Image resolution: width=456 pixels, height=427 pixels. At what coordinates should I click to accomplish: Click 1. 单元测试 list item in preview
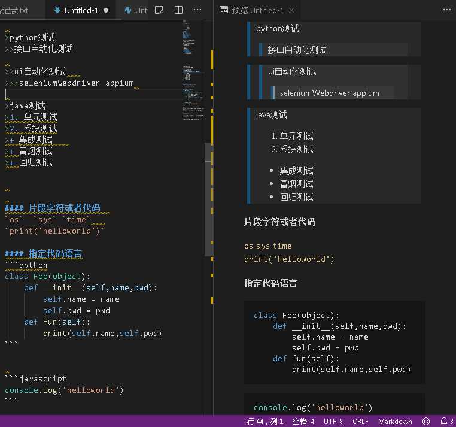pos(292,136)
